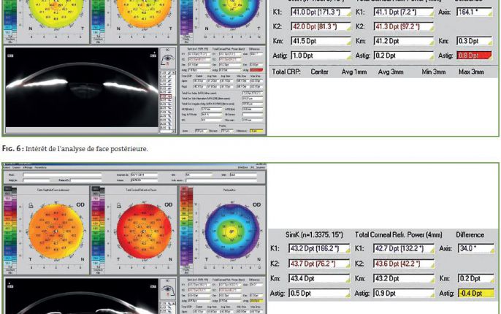This screenshot has width=501, height=314.
Task: Click Difference Km field 0.3 Dpt
Action: tap(474, 41)
